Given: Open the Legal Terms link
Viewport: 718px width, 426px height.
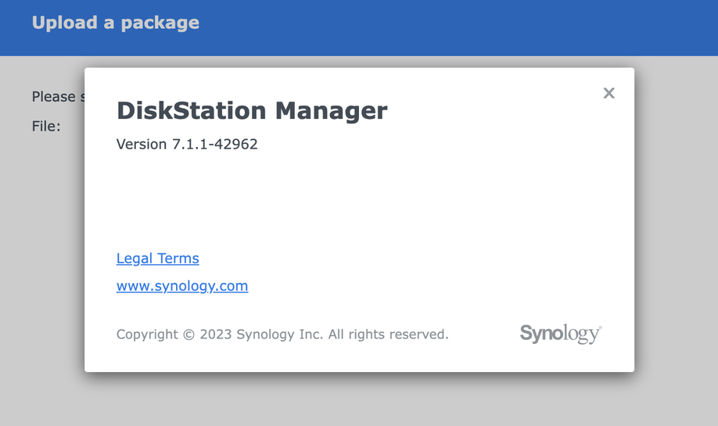Looking at the screenshot, I should pos(157,258).
